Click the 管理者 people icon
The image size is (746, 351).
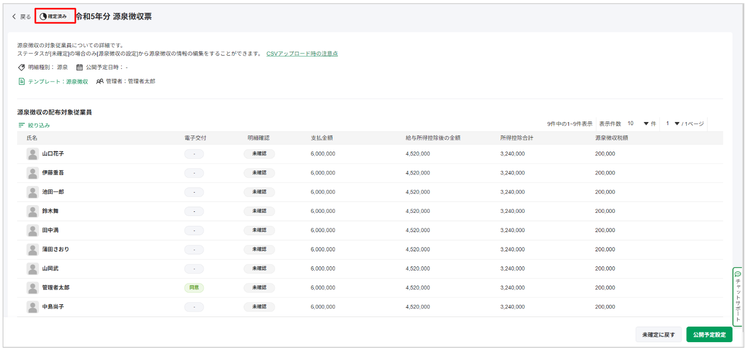[100, 82]
